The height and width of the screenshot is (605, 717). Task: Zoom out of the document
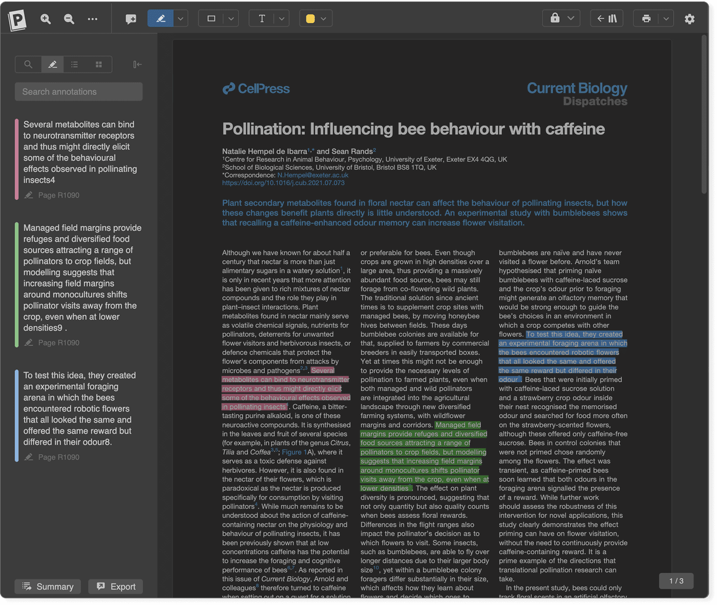(x=69, y=18)
